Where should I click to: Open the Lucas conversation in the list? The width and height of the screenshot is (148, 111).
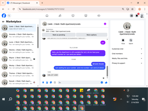[x=18, y=43]
